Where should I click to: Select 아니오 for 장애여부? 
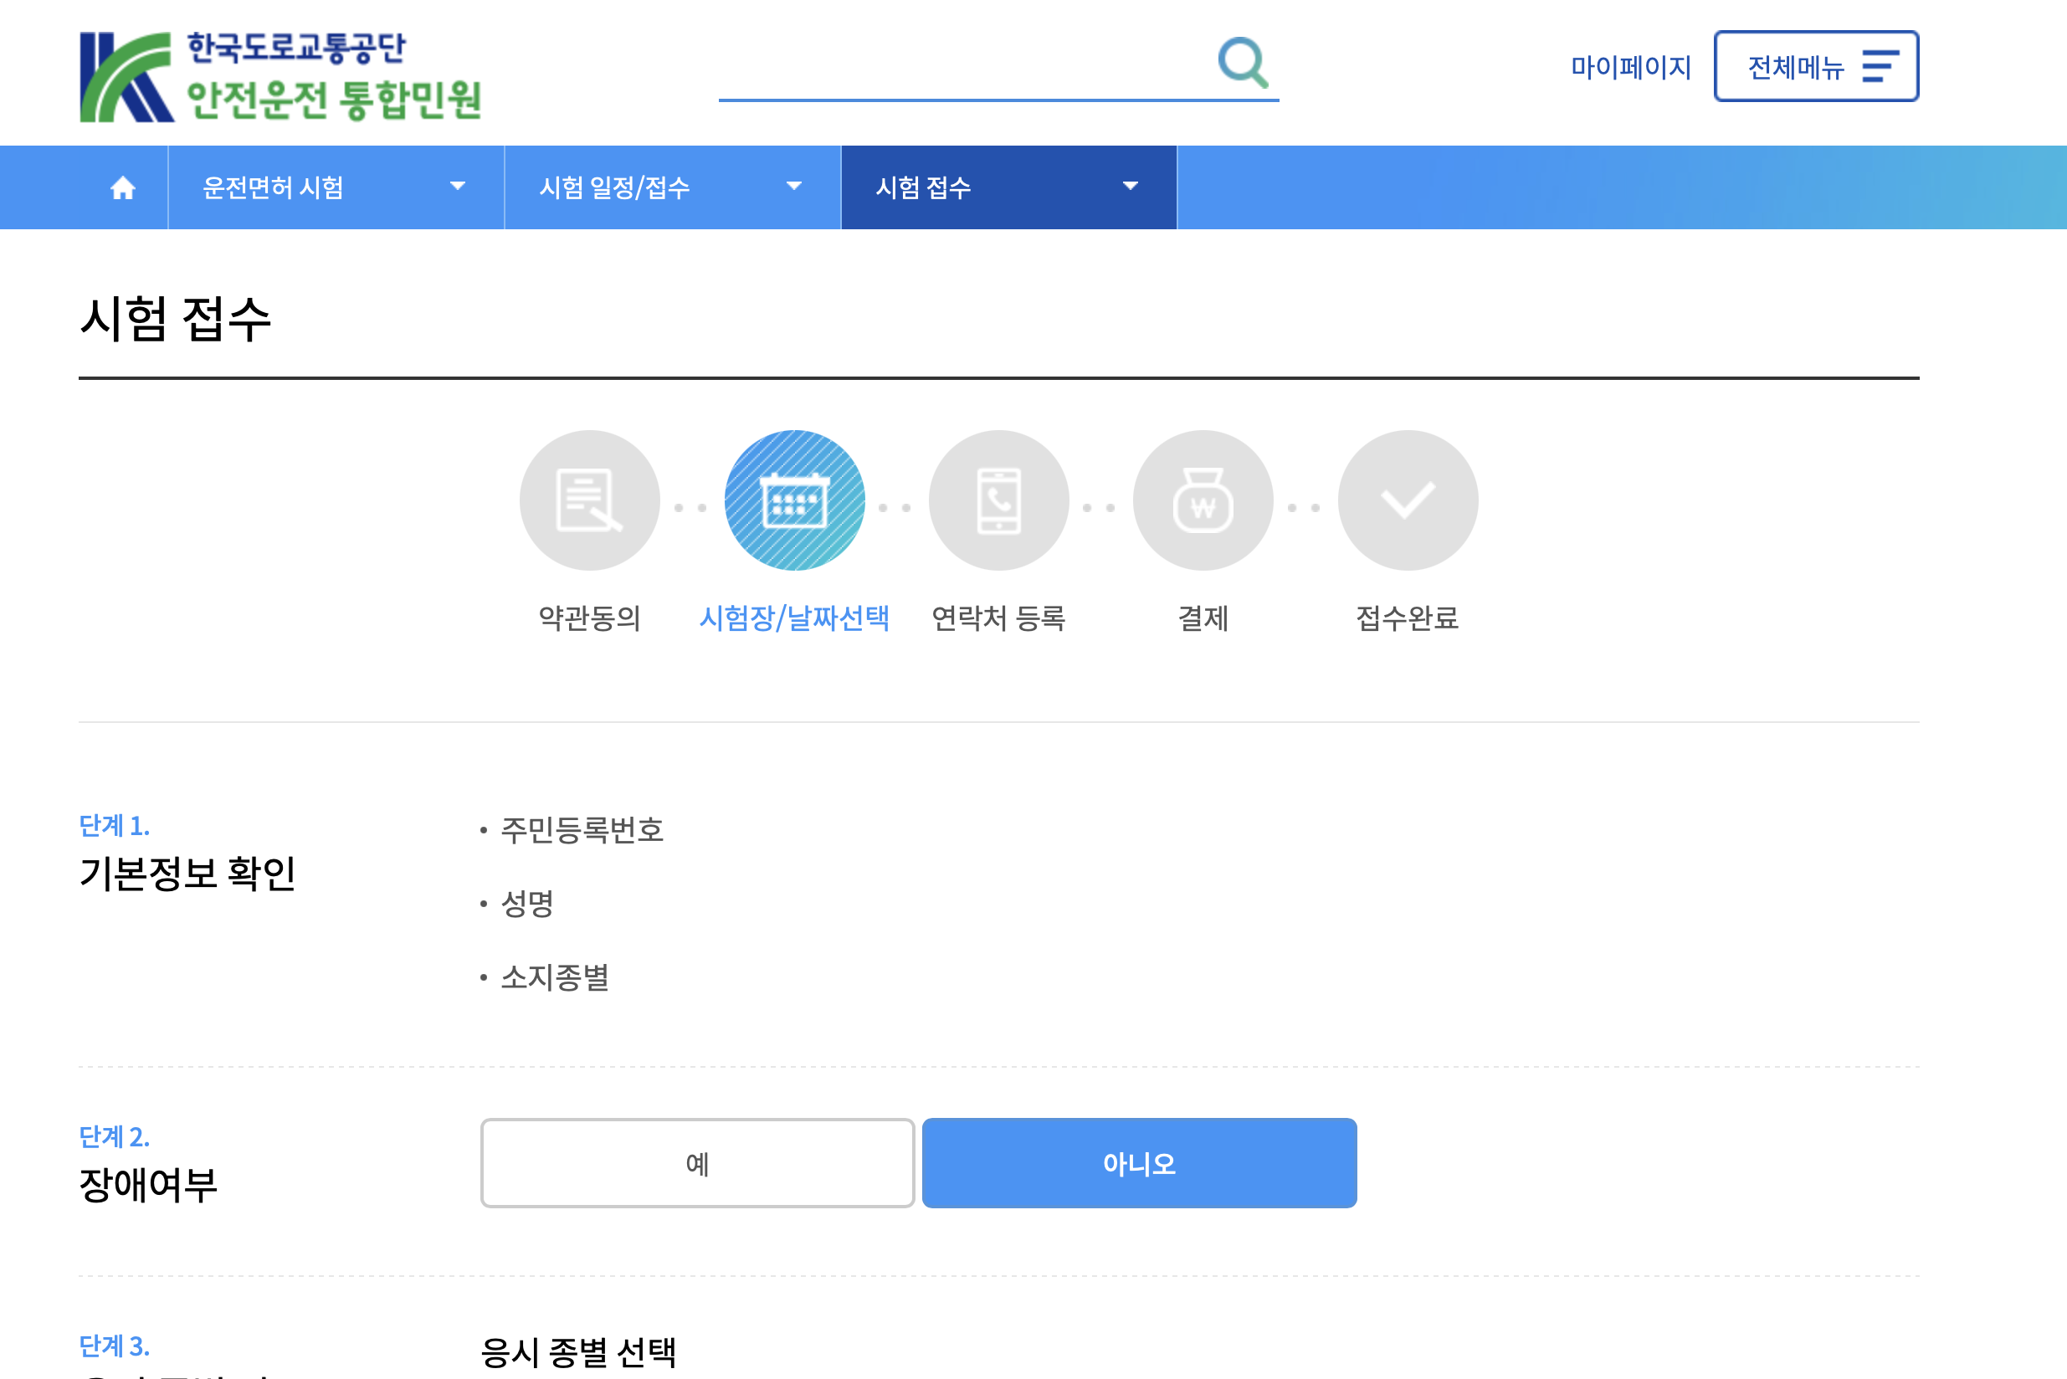point(1138,1162)
